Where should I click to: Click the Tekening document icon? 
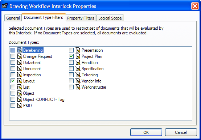(x=78, y=75)
